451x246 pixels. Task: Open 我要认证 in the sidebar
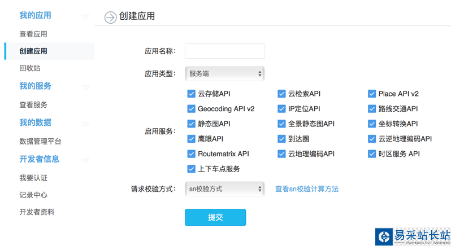pyautogui.click(x=33, y=178)
